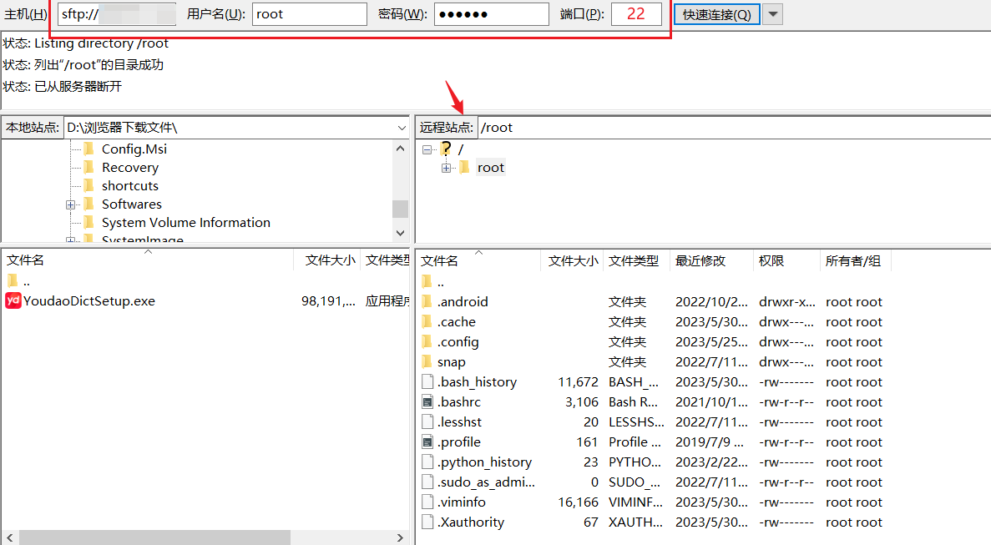
Task: Select Config.Msi folder in local tree
Action: (134, 149)
